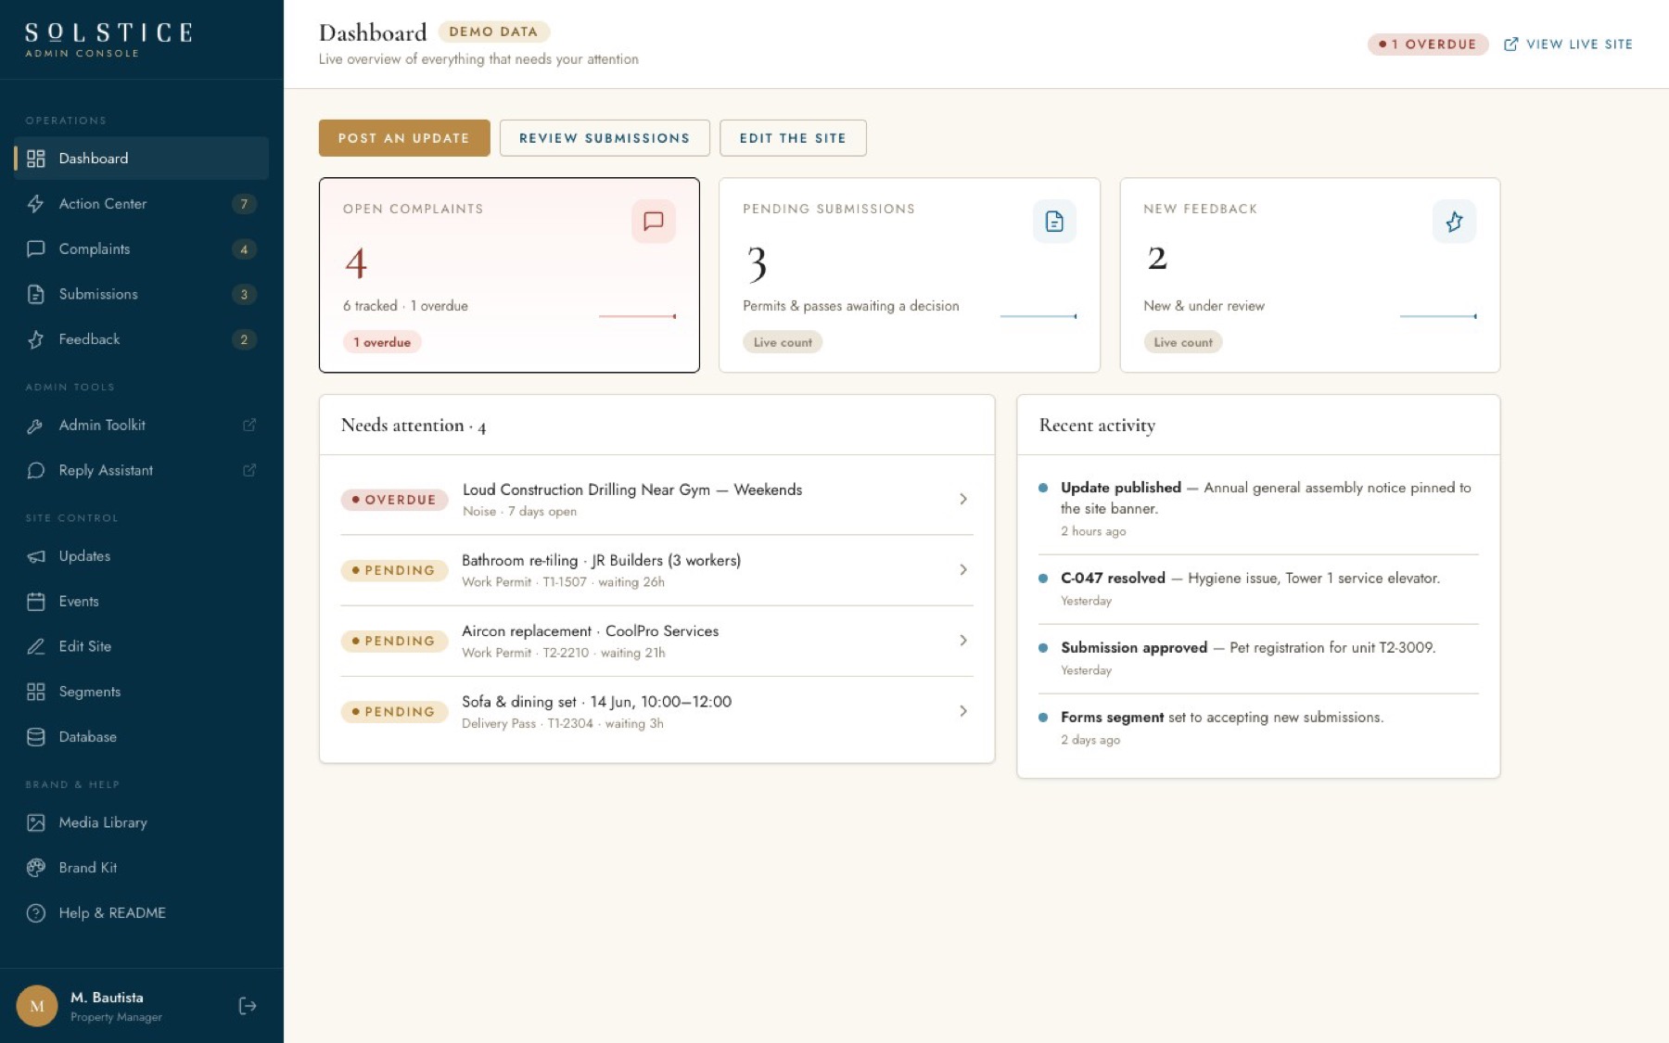1669x1043 pixels.
Task: Open the Submissions page
Action: [x=141, y=294]
